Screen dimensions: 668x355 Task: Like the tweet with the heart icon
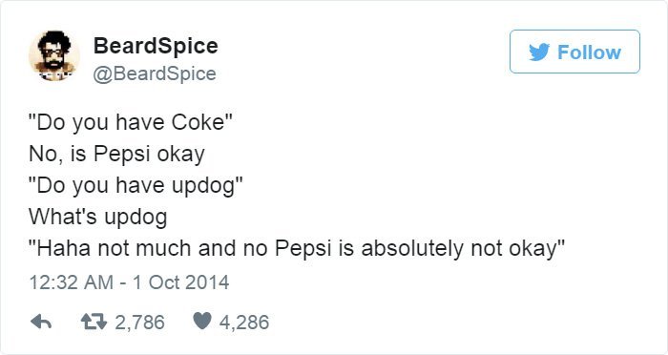202,321
